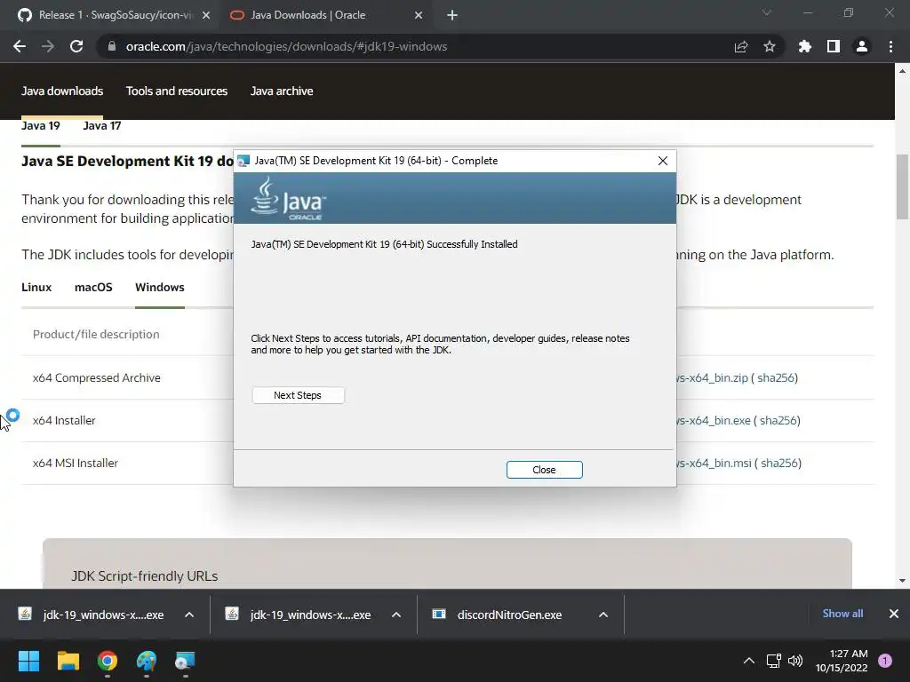Viewport: 910px width, 682px height.
Task: Open the sha256 link for bin.msi
Action: coord(779,463)
